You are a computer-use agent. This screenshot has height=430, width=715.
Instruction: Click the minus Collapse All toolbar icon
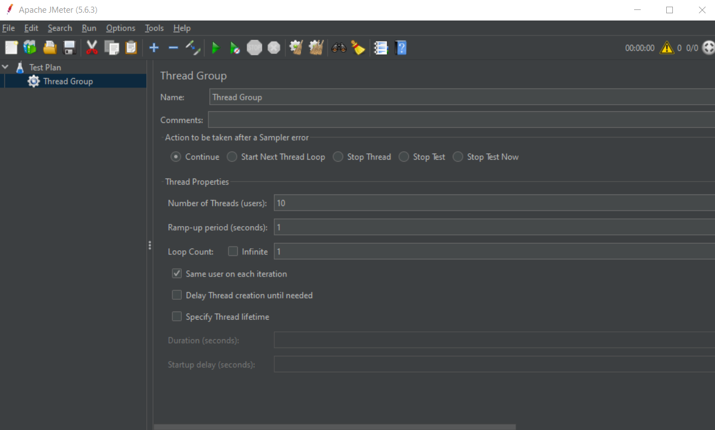pyautogui.click(x=173, y=48)
